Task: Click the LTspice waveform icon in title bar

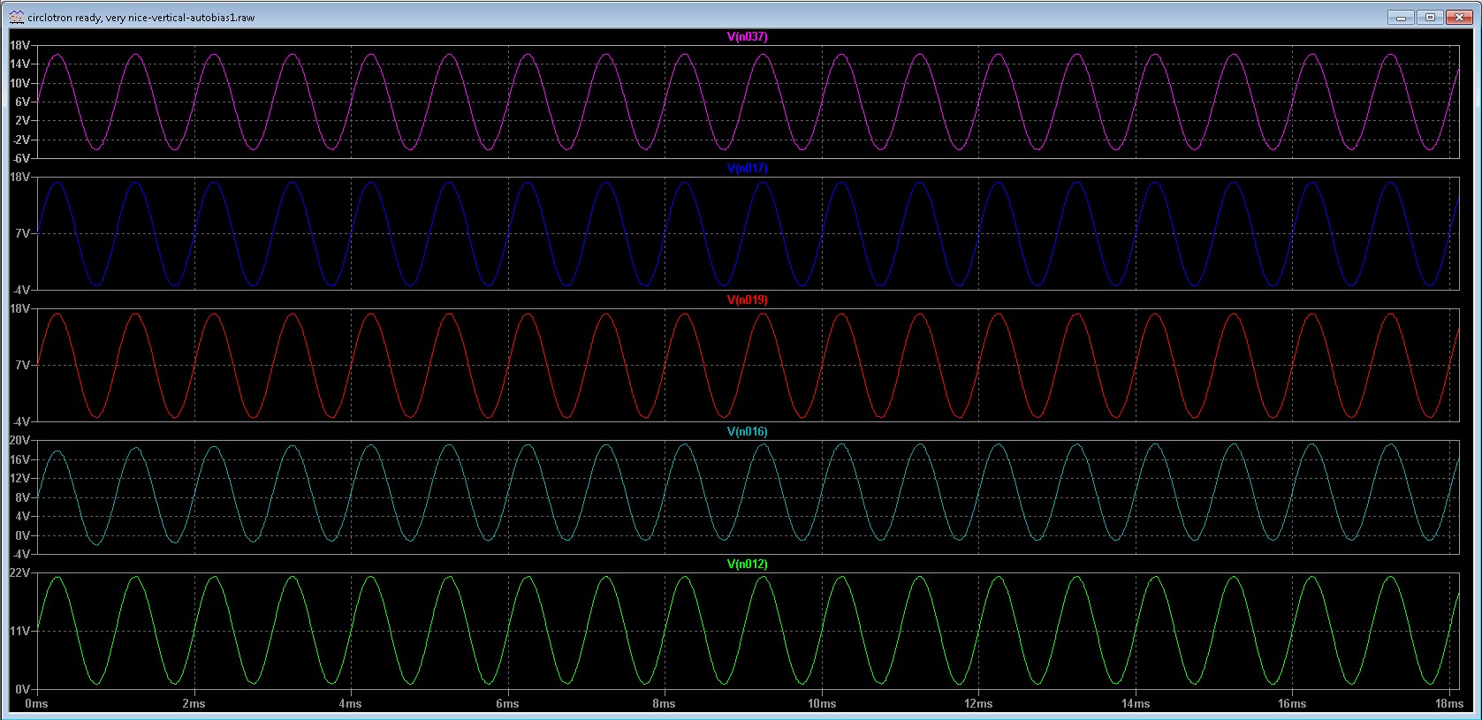Action: pyautogui.click(x=16, y=17)
